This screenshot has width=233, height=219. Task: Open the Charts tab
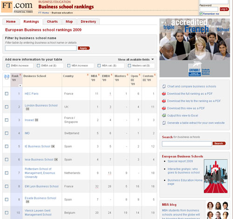[52, 21]
